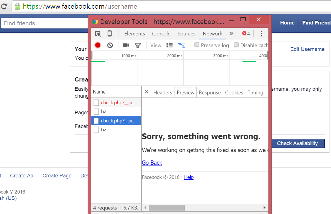Click the green padlock security icon
Image resolution: width=331 pixels, height=214 pixels.
[18, 7]
